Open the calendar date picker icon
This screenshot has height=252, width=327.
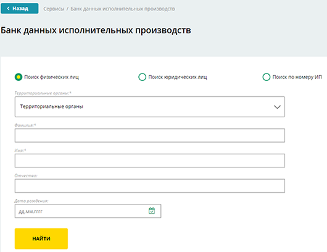pyautogui.click(x=152, y=211)
